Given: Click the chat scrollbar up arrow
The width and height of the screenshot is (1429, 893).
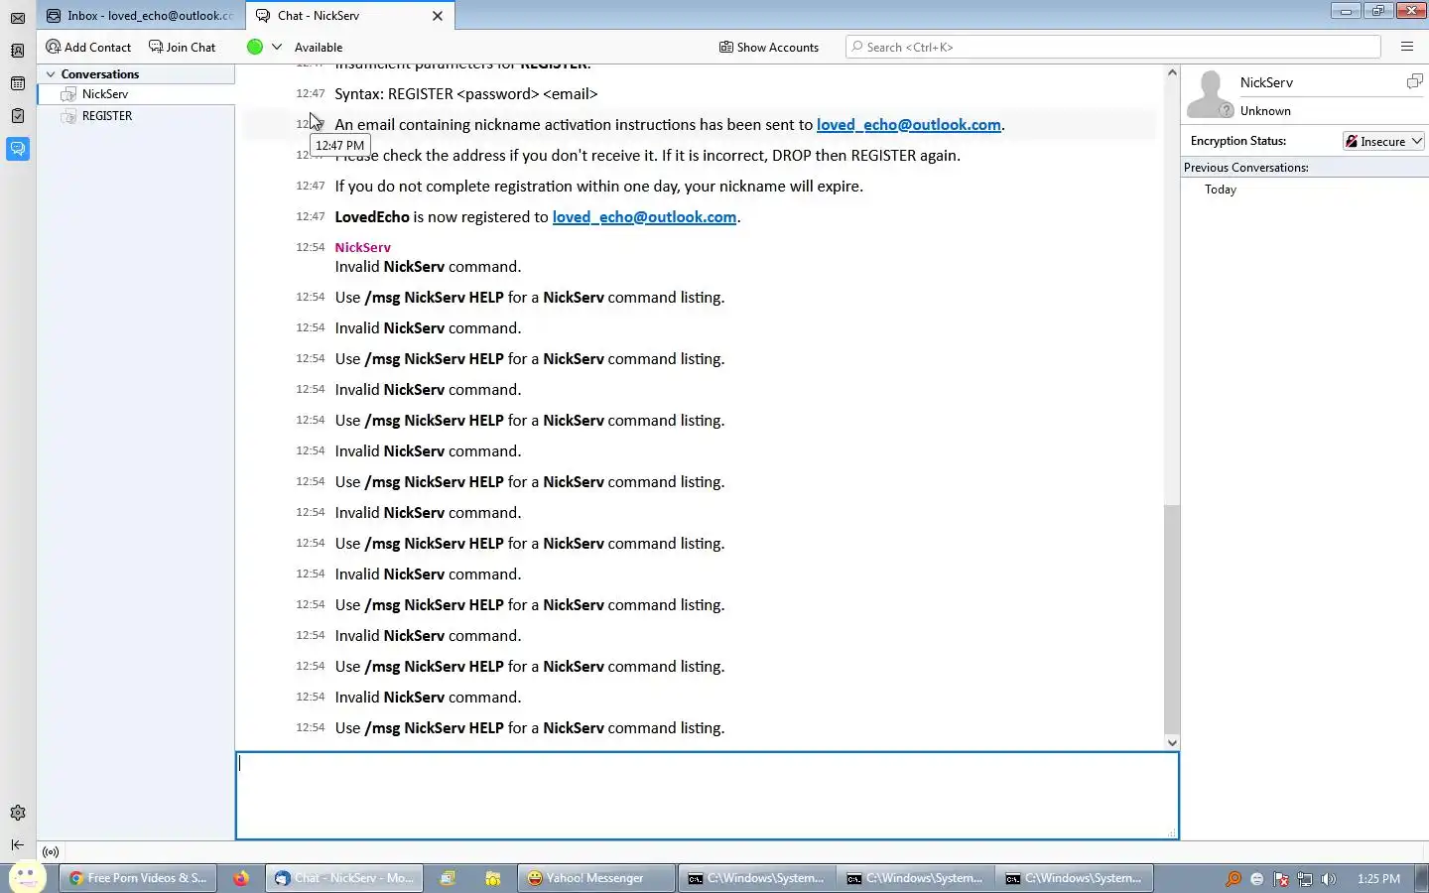Looking at the screenshot, I should click(x=1172, y=72).
